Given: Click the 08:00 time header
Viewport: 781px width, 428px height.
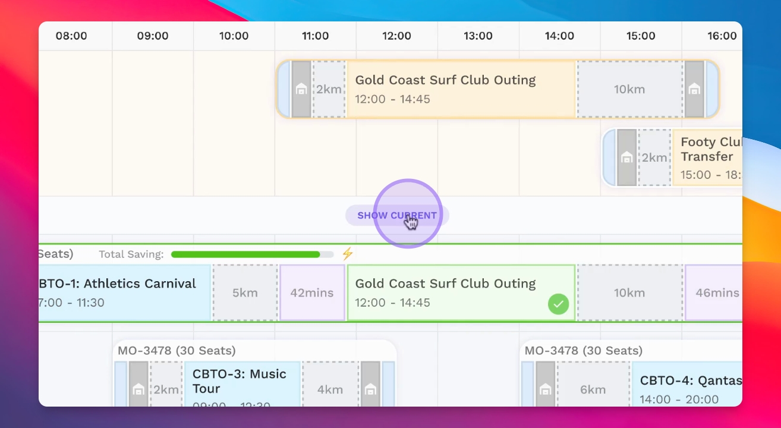Looking at the screenshot, I should [x=71, y=36].
